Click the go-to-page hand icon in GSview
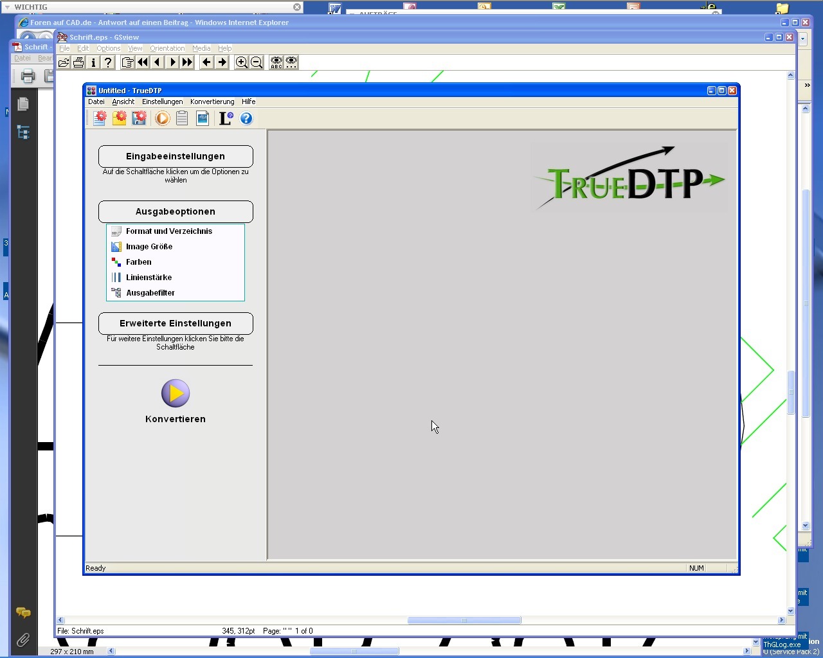Viewport: 823px width, 658px height. click(x=127, y=62)
